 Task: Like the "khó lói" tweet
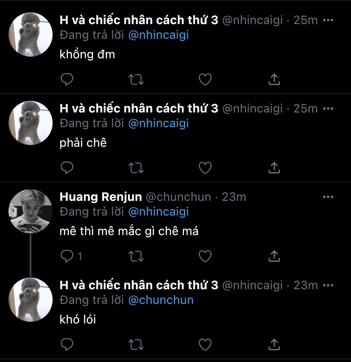[205, 345]
